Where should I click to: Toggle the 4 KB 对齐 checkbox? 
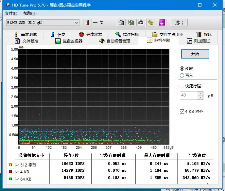coord(182,111)
